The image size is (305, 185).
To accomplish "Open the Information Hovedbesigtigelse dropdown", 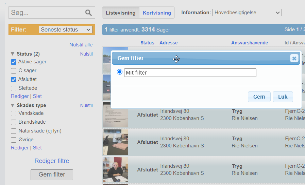I will click(247, 13).
